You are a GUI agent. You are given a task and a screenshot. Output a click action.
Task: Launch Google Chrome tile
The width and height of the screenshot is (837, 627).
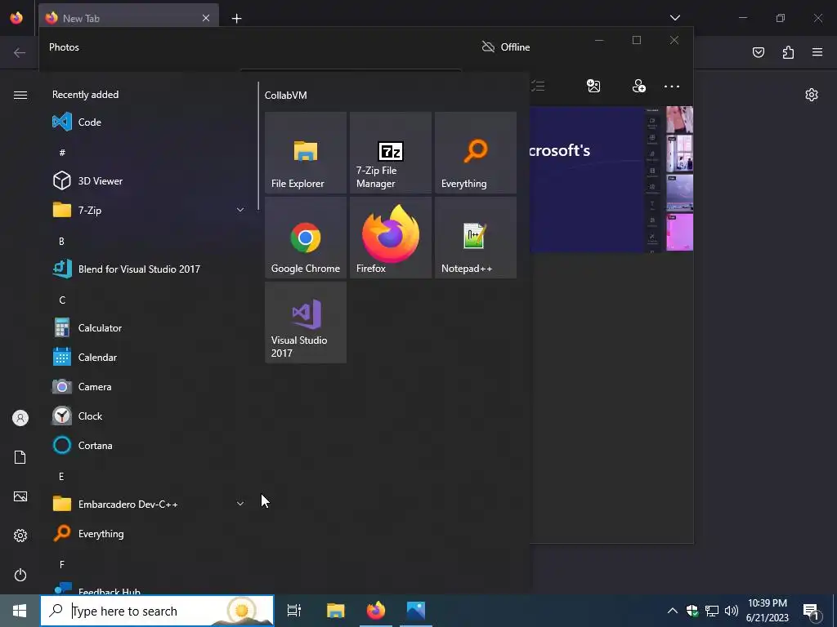(306, 238)
